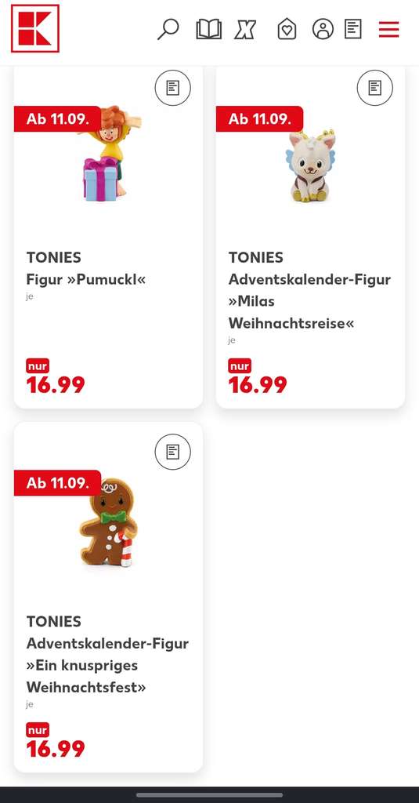
Task: Tap the Pumuckl 16.99 price
Action: pos(56,385)
